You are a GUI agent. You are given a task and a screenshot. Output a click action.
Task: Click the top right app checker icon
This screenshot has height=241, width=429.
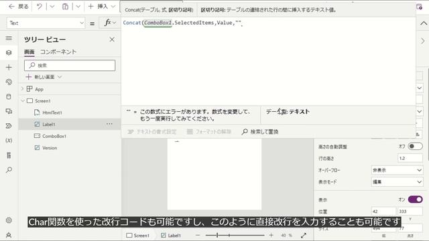(x=420, y=7)
